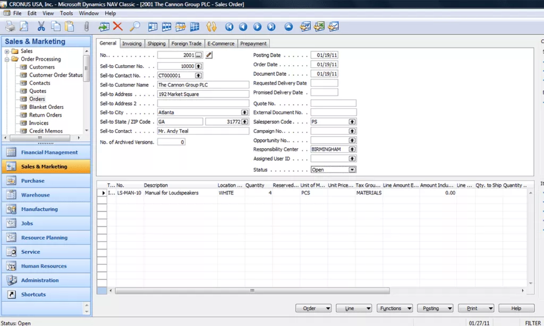Image resolution: width=544 pixels, height=326 pixels.
Task: Click the Print menu button at bottom
Action: point(476,308)
